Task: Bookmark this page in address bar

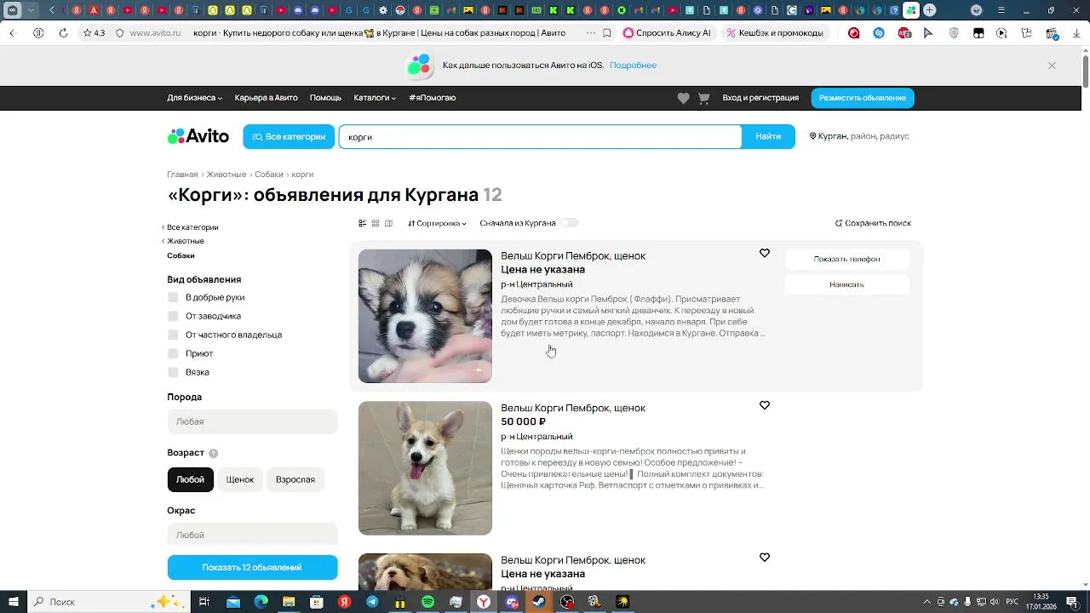Action: tap(606, 33)
